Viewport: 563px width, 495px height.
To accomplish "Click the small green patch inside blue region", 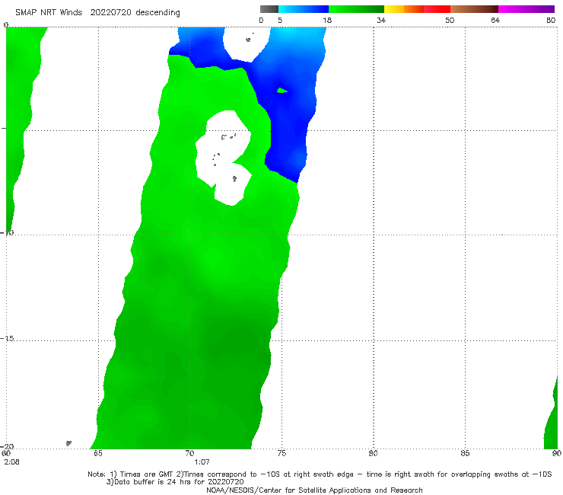I will click(x=281, y=90).
